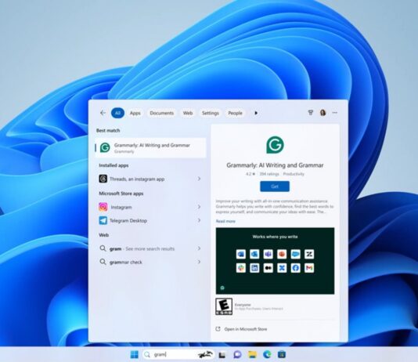Switch to the People filter tab

(x=235, y=113)
